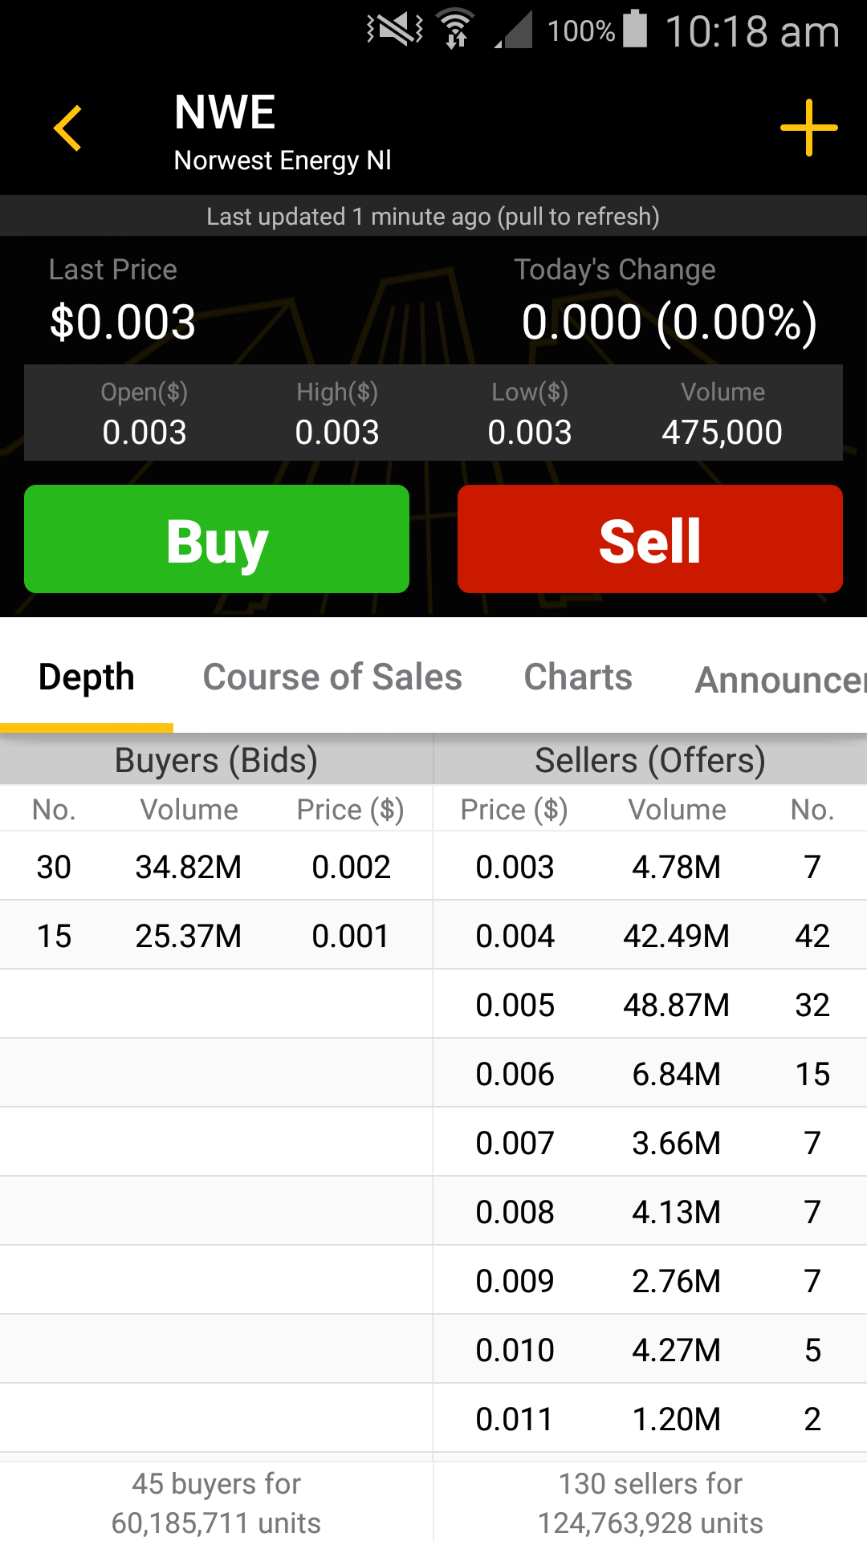Select offer volume 42.49M

click(x=677, y=936)
